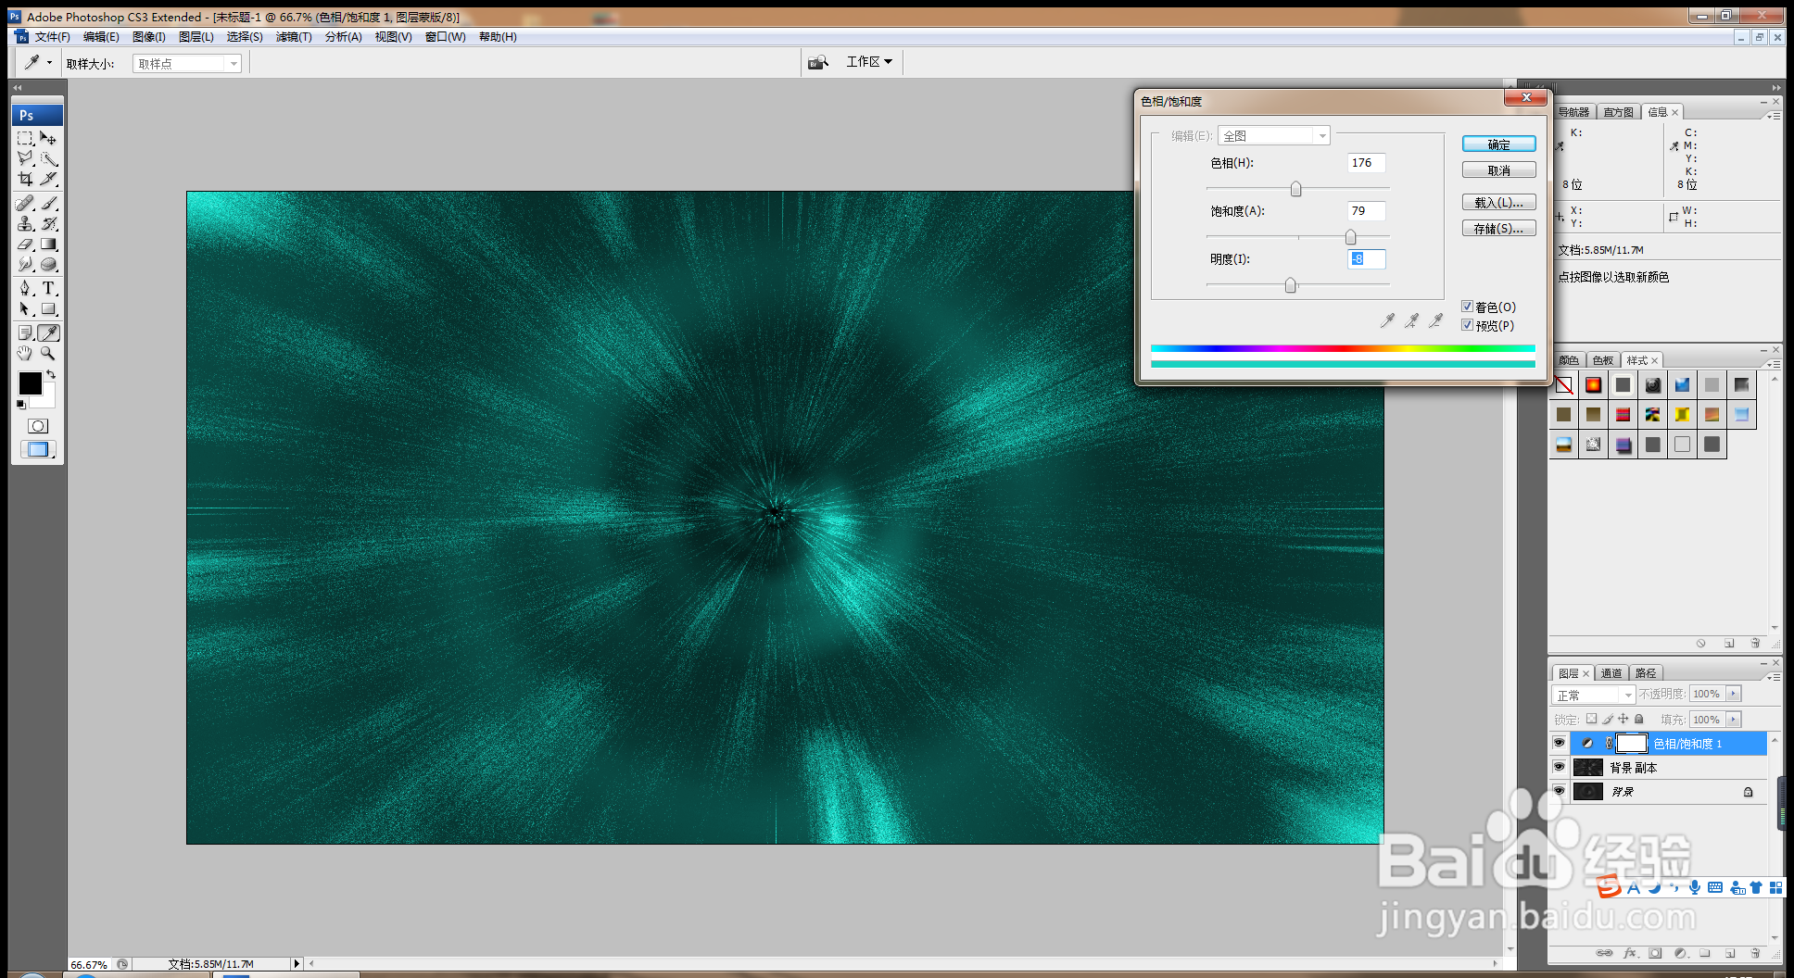The width and height of the screenshot is (1794, 978).
Task: Select the Sponge tool
Action: coord(49,265)
